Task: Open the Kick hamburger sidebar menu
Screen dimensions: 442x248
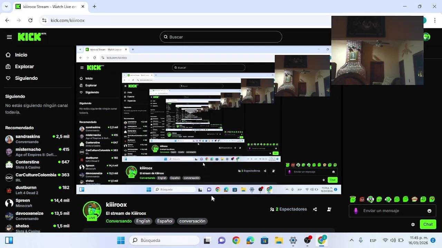Action: (9, 37)
